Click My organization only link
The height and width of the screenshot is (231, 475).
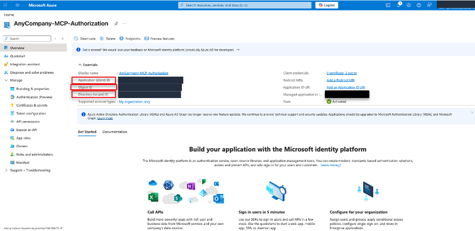click(x=135, y=102)
